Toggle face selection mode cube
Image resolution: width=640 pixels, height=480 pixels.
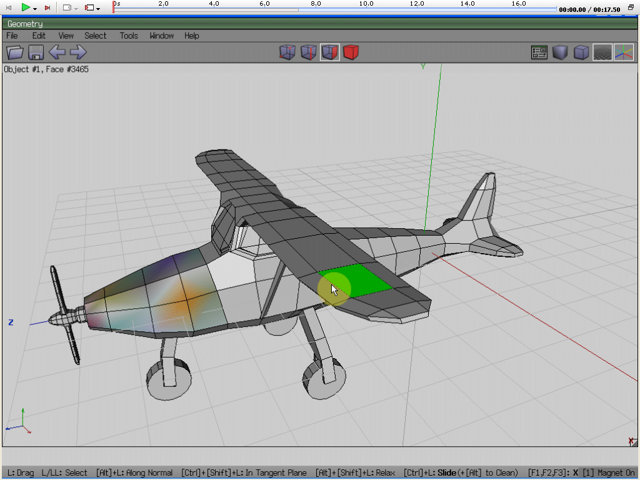pos(330,52)
